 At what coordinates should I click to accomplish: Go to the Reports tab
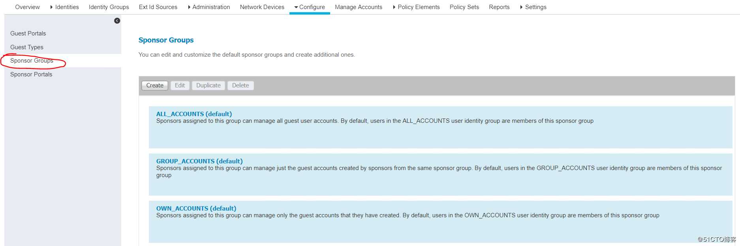click(499, 7)
